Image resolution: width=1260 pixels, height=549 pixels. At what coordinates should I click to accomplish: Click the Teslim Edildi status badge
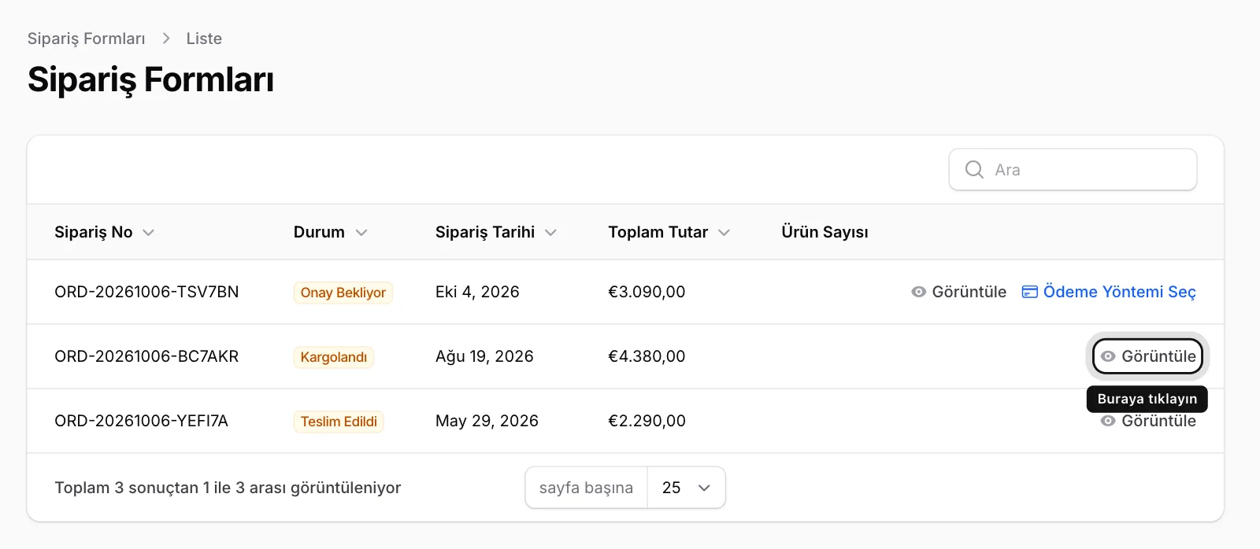(339, 422)
